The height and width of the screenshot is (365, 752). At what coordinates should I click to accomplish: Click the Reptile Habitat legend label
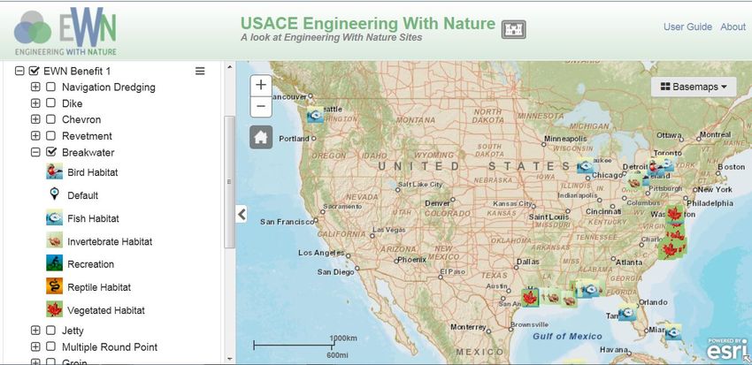pyautogui.click(x=99, y=287)
